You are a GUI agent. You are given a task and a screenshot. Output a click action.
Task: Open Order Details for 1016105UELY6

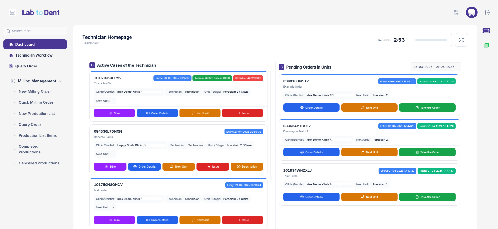(x=157, y=113)
